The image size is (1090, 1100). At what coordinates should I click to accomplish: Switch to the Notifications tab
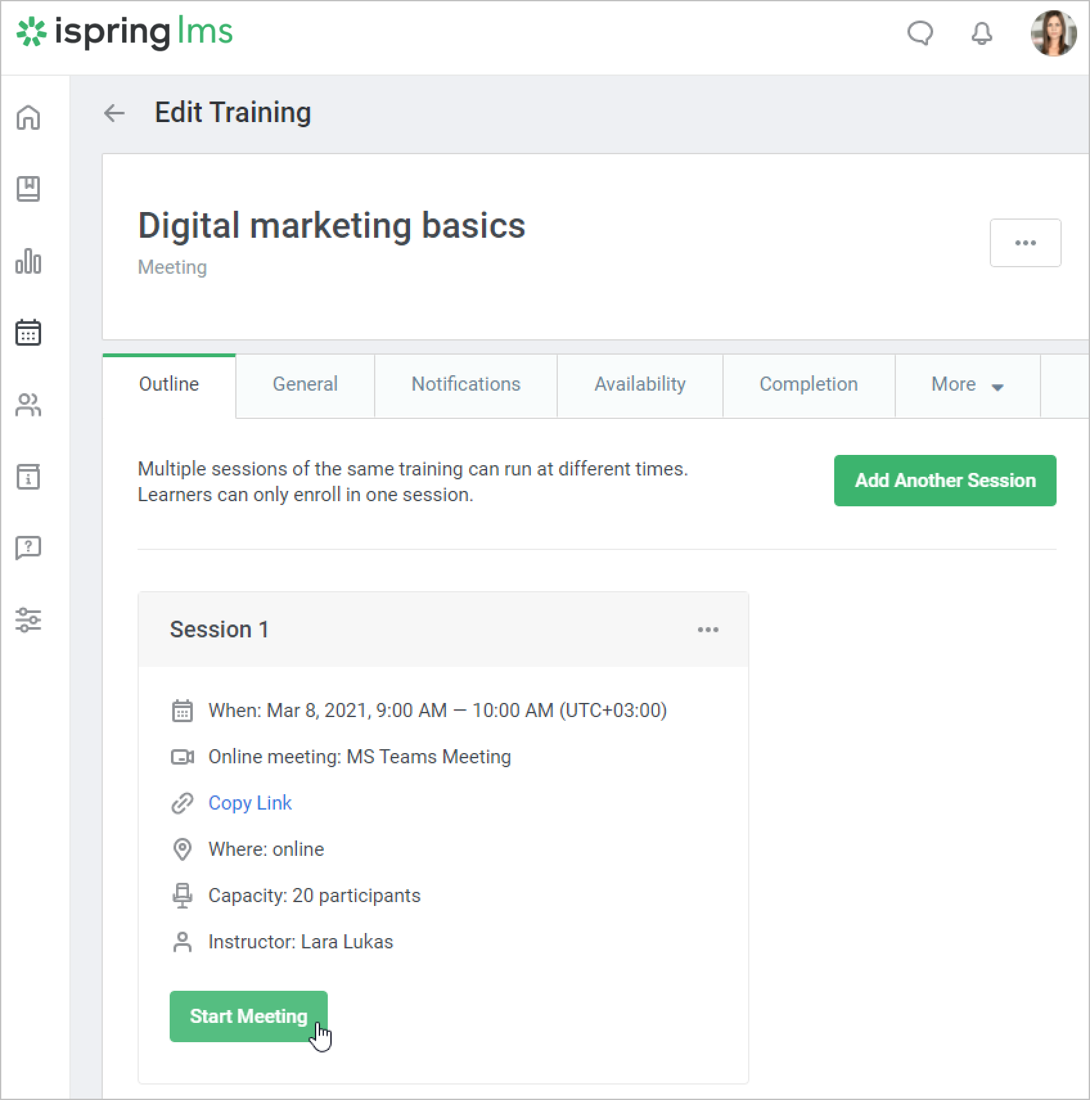tap(465, 385)
